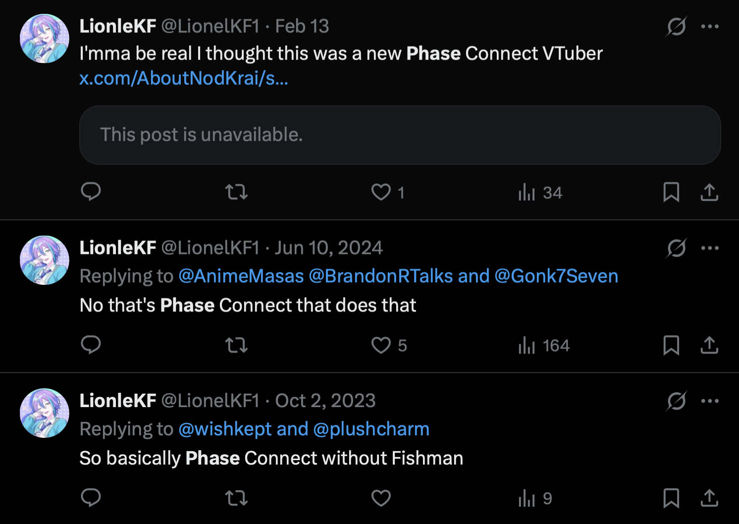
Task: Like the Feb 13 post
Action: [381, 192]
